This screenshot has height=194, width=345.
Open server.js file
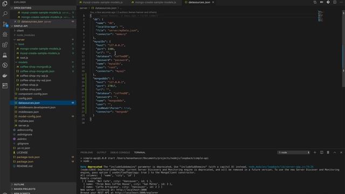pyautogui.click(x=24, y=126)
